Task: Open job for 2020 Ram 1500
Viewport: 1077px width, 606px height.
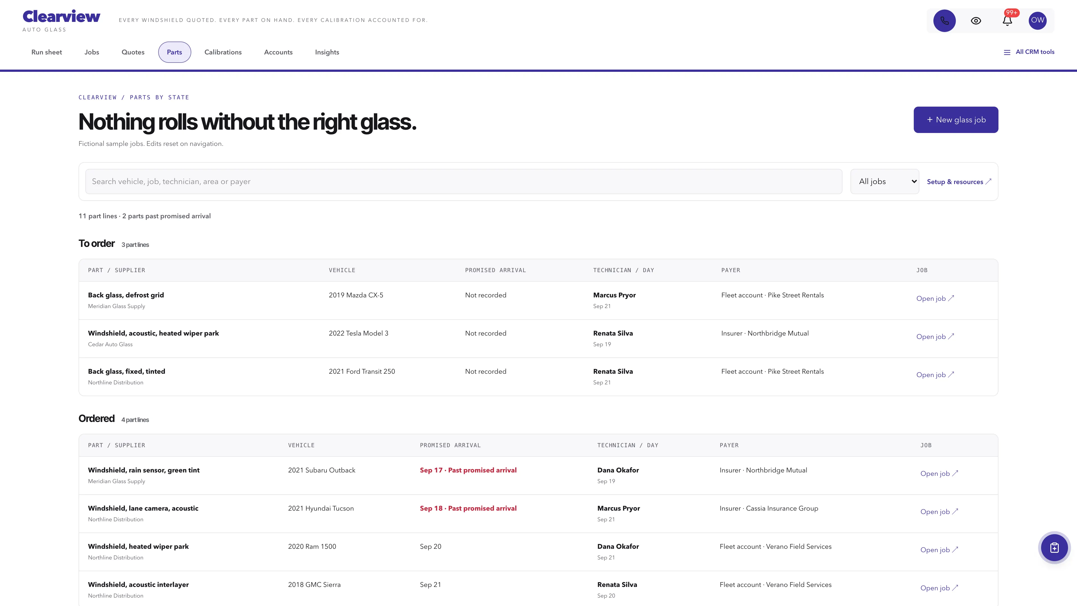Action: pyautogui.click(x=939, y=550)
